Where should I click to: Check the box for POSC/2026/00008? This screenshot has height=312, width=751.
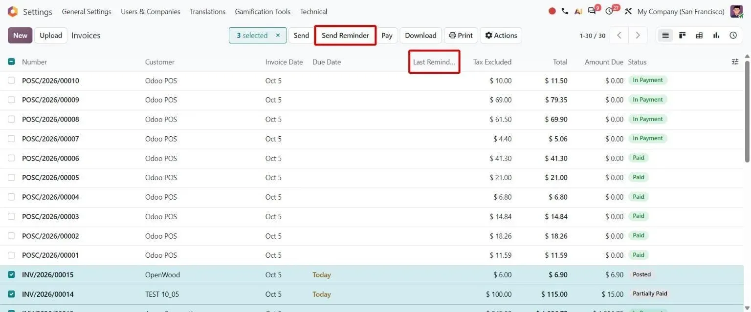[x=11, y=119]
